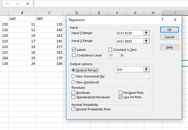Image resolution: width=188 pixels, height=130 pixels.
Task: Click the Salt cell with value 17
Action: click(x=22, y=41)
